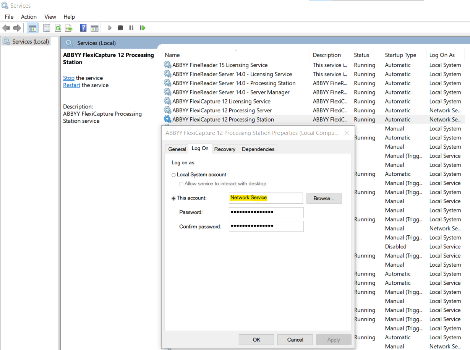
Task: Click the Stop Service square icon
Action: pos(120,28)
